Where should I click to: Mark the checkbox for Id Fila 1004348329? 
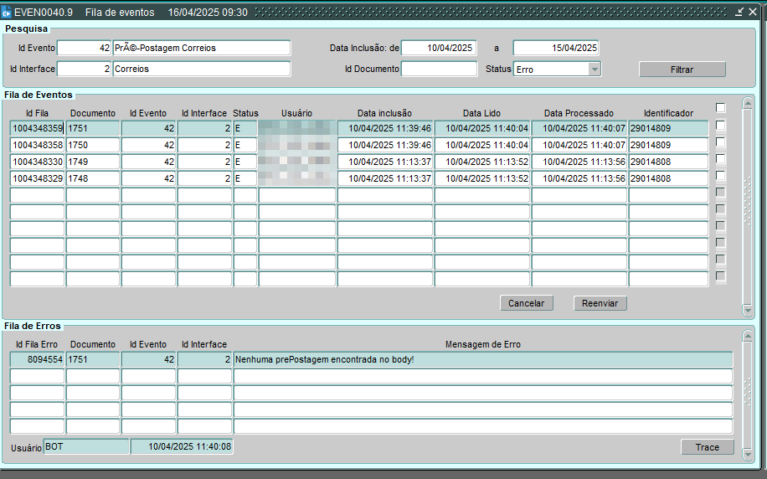click(x=720, y=176)
